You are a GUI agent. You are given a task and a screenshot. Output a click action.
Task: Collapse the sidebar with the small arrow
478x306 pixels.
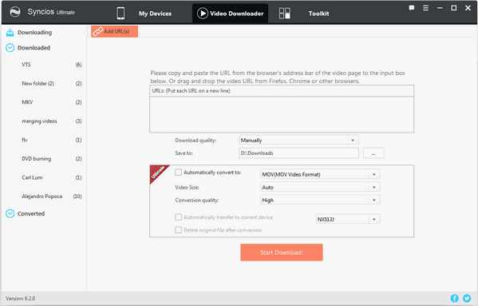click(x=85, y=32)
